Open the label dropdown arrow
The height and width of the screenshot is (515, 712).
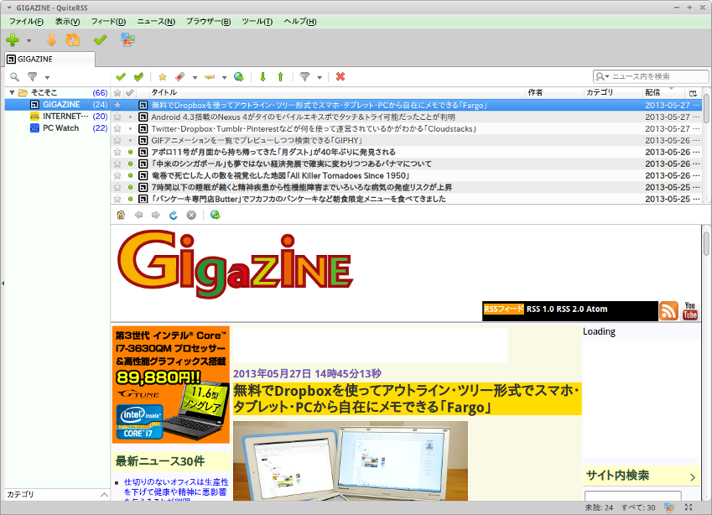pos(195,77)
